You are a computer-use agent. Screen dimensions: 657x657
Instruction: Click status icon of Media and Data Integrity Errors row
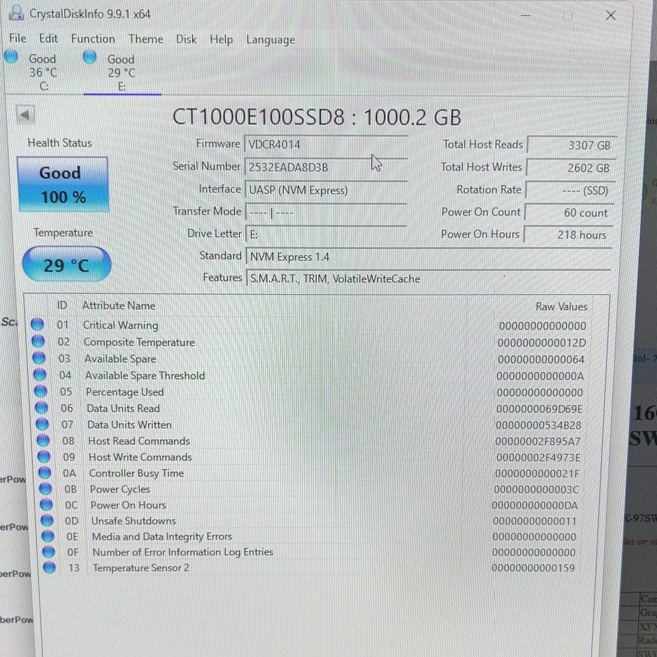48,536
